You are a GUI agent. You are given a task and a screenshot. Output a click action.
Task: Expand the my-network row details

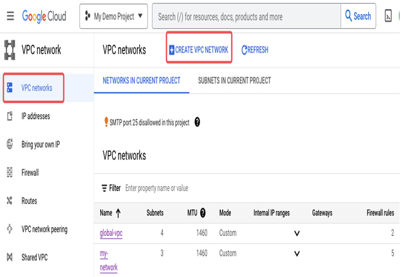coord(297,253)
